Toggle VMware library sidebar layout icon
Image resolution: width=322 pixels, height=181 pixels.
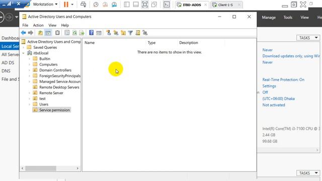(127, 5)
